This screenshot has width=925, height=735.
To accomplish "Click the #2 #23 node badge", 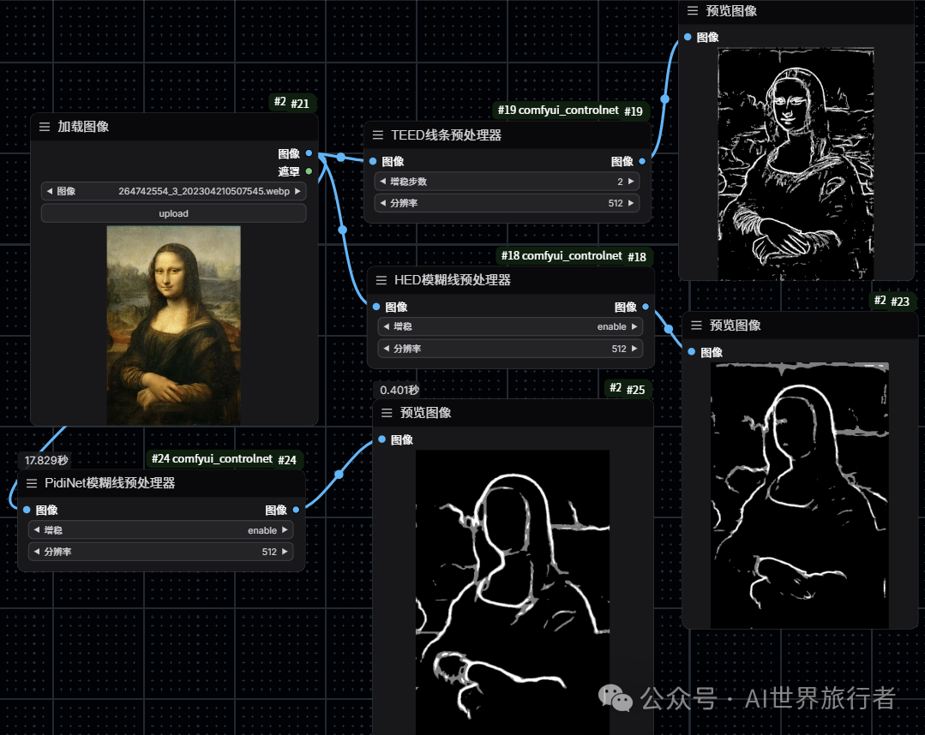I will click(892, 301).
